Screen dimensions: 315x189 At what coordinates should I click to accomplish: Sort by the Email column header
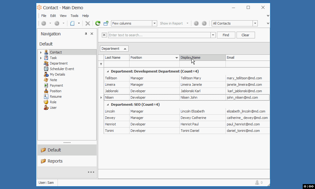(248, 57)
